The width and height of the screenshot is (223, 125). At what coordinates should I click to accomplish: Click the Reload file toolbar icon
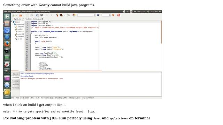[x=37, y=15]
